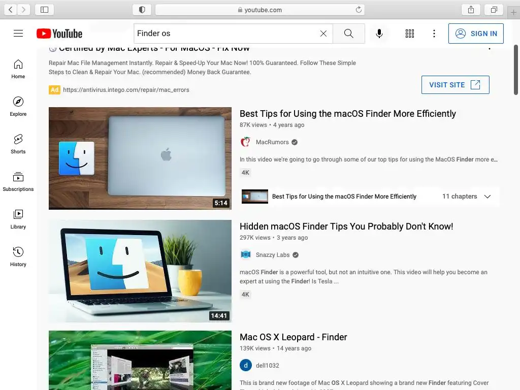This screenshot has height=390, width=520.
Task: Open the dell1032 channel name
Action: coord(267,366)
